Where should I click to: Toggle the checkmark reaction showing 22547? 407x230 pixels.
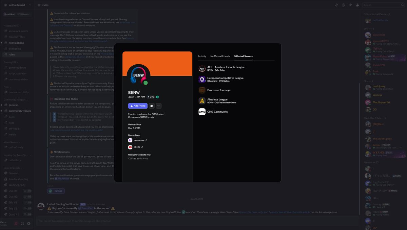coord(56,191)
